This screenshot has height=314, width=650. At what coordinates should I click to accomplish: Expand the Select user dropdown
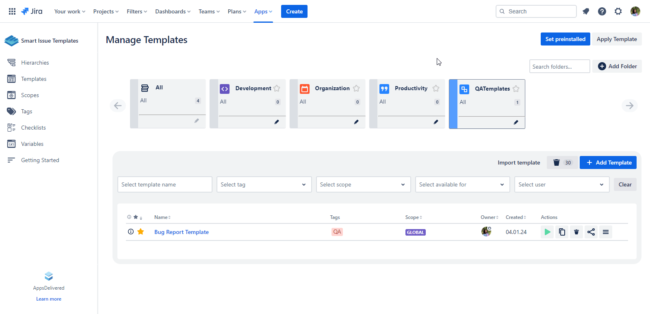561,184
